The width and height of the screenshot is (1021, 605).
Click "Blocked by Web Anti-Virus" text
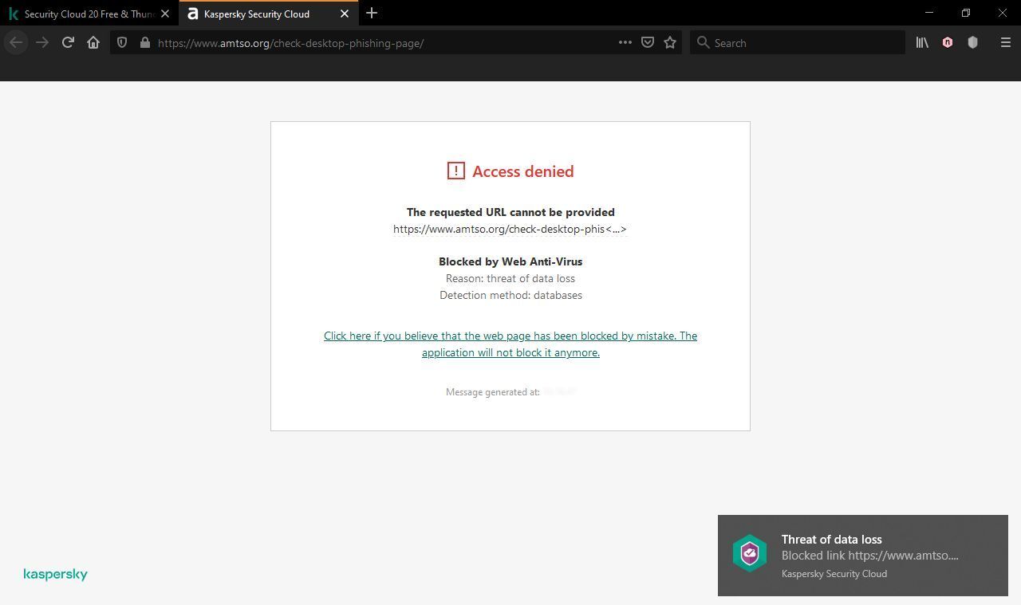[510, 261]
